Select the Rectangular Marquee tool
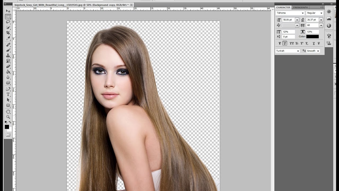339x191 pixels. (8, 17)
